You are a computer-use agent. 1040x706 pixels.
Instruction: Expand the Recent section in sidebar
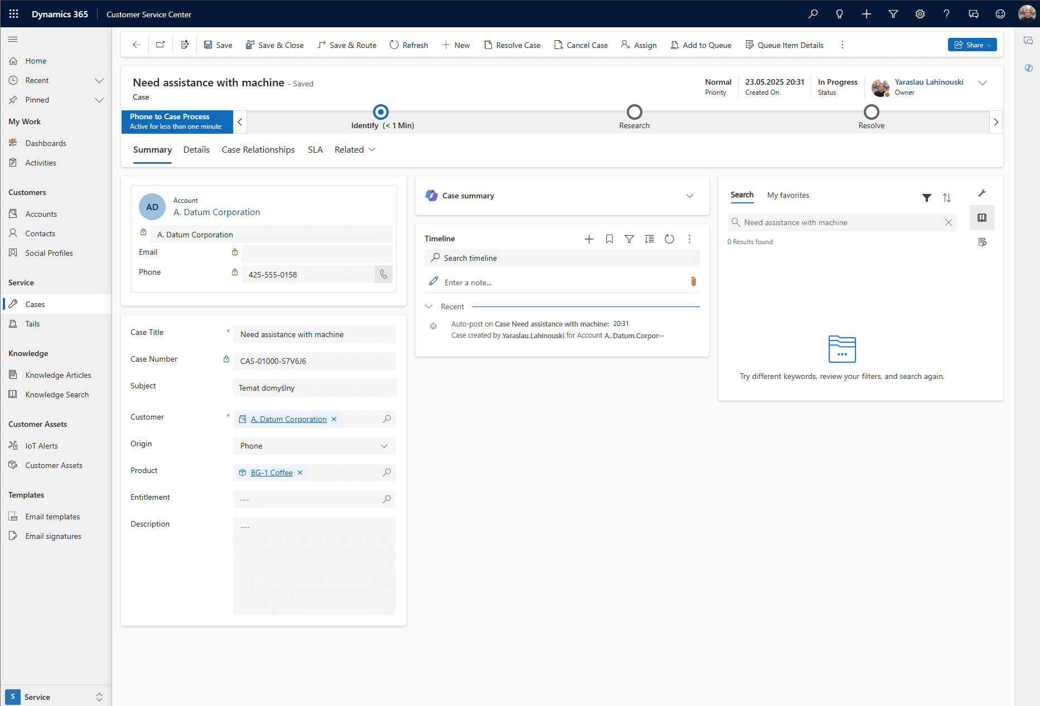click(x=99, y=80)
